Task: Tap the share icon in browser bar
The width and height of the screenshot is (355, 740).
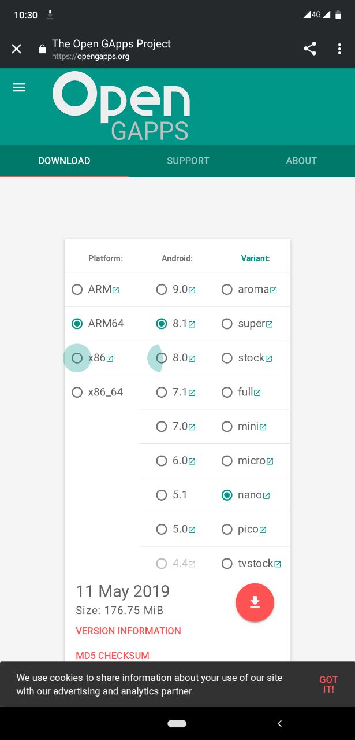Action: click(310, 49)
